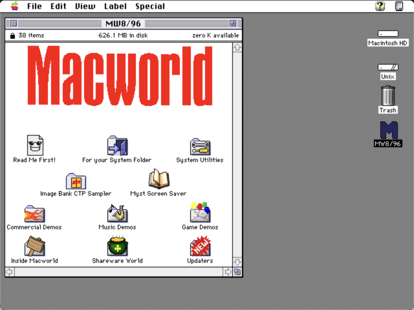Select the Trash can icon

(388, 96)
